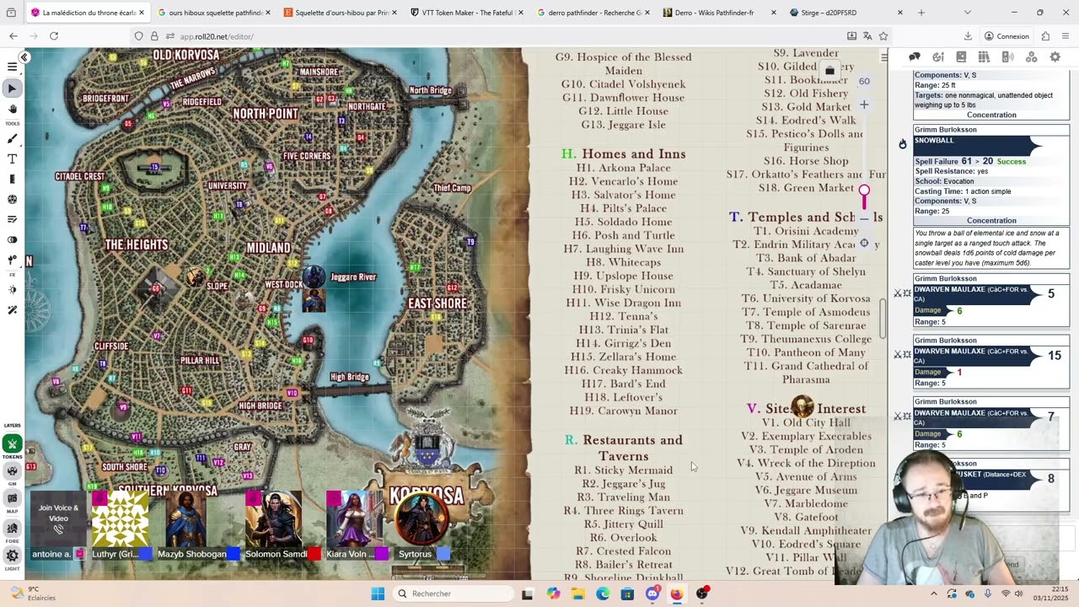The width and height of the screenshot is (1079, 607).
Task: Click Luthyr's blue color swatch
Action: (147, 554)
